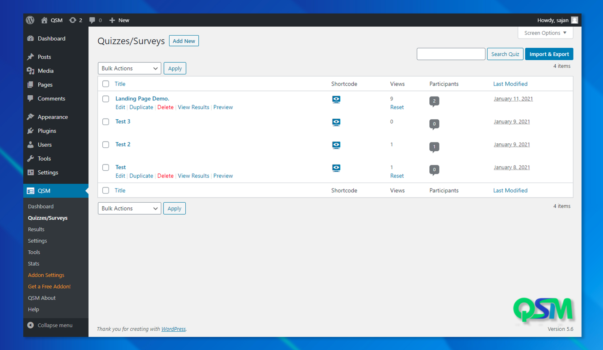Click the Add New quiz button

pyautogui.click(x=184, y=41)
